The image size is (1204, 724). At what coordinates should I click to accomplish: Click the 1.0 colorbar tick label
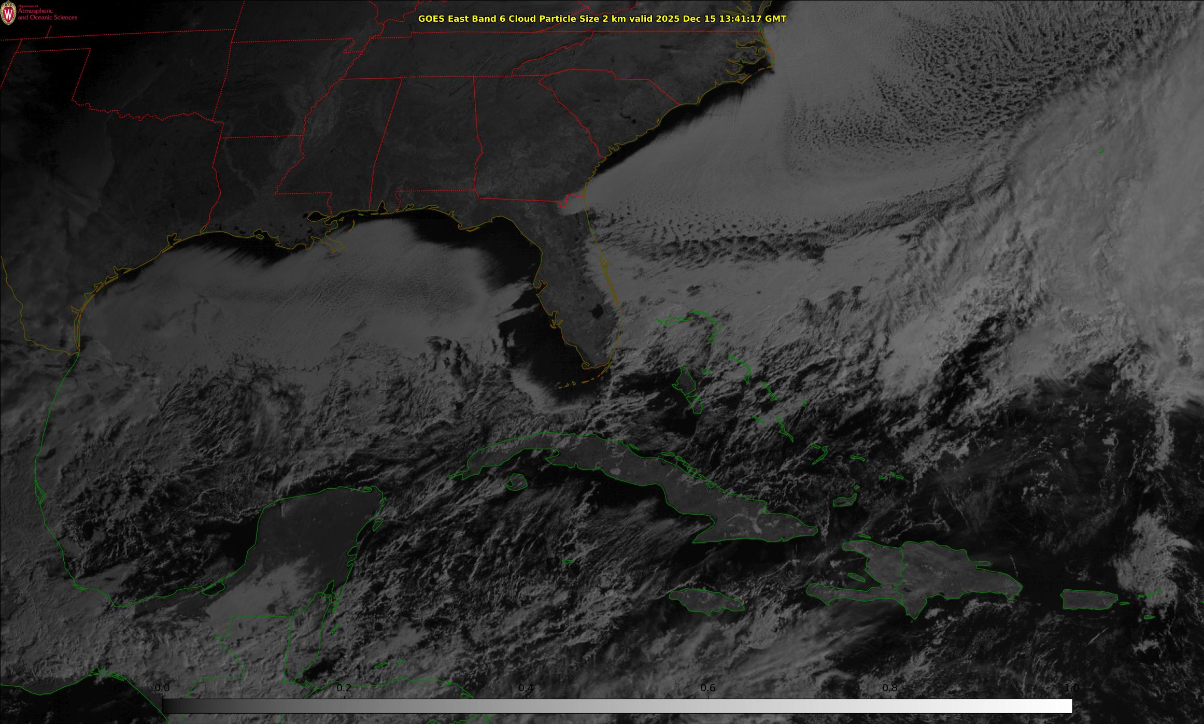pos(1072,688)
